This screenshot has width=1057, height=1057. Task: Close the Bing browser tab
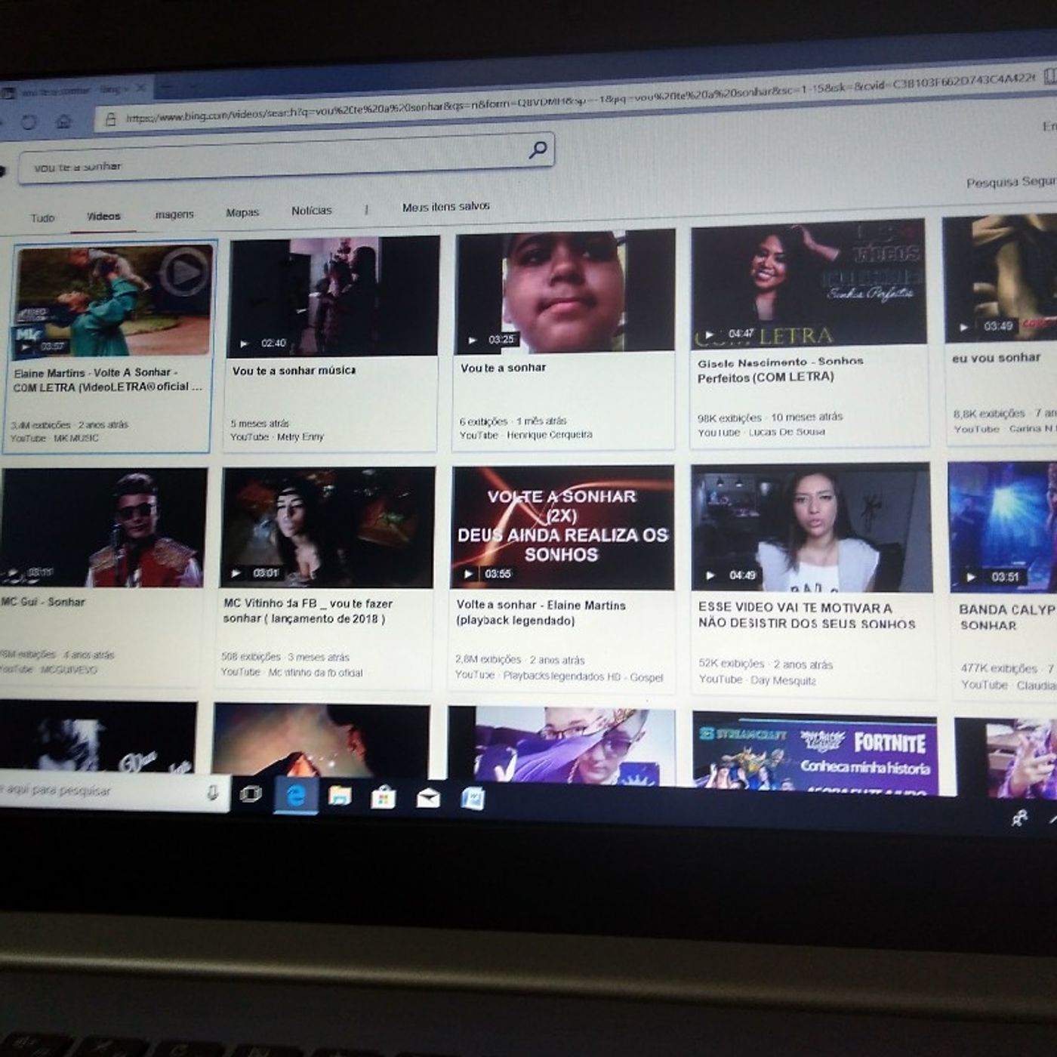(x=140, y=88)
